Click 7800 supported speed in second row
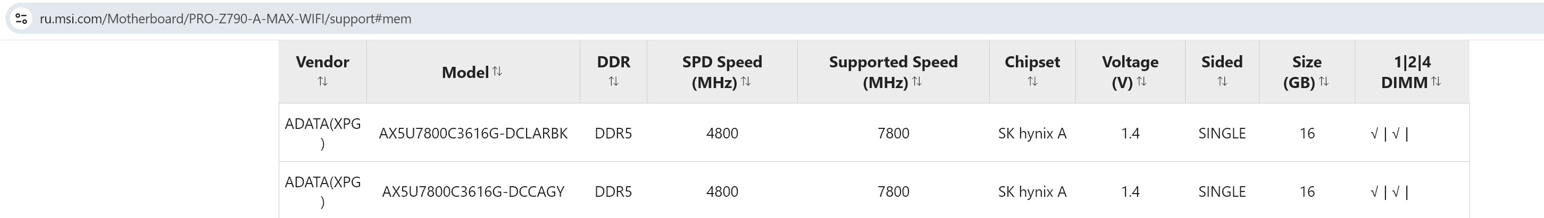The width and height of the screenshot is (1544, 218). [893, 191]
